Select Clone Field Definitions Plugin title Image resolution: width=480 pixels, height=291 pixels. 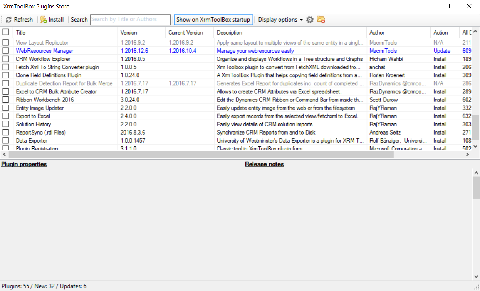(49, 75)
